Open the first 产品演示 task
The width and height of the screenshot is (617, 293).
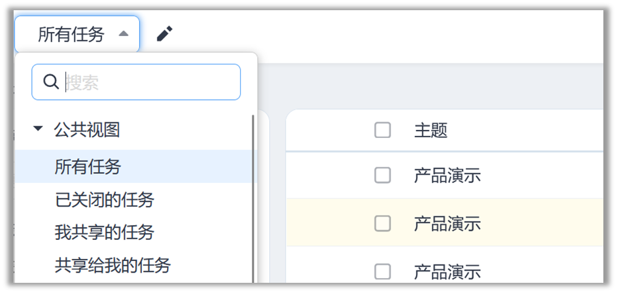coord(447,175)
